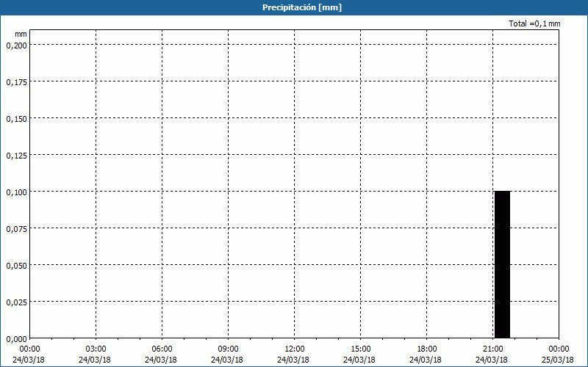588x367 pixels.
Task: Select the Total =0,1mm label
Action: click(534, 23)
